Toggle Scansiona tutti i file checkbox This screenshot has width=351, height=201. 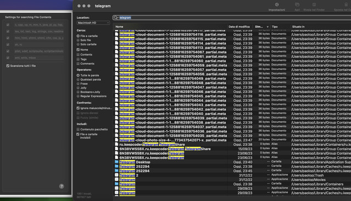click(x=8, y=66)
